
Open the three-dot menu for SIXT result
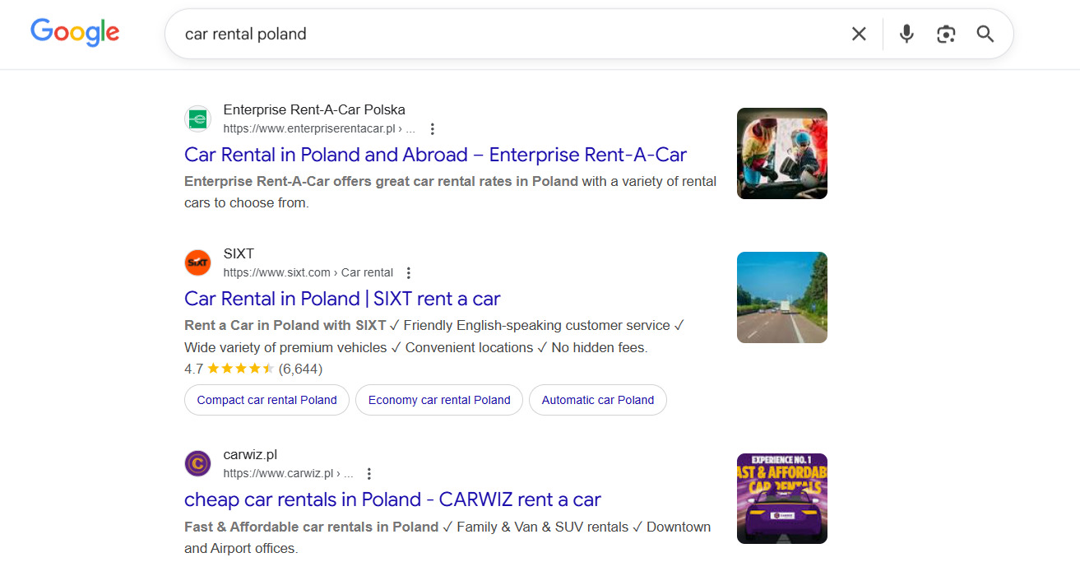point(409,272)
